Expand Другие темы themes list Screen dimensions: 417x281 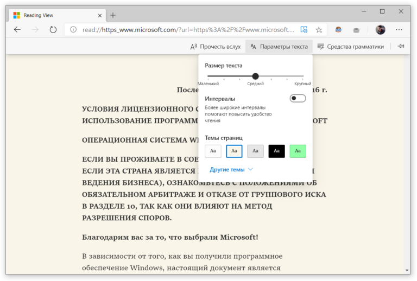coord(231,169)
